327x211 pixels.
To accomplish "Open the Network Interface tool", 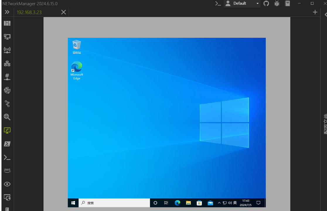I will [7, 37].
